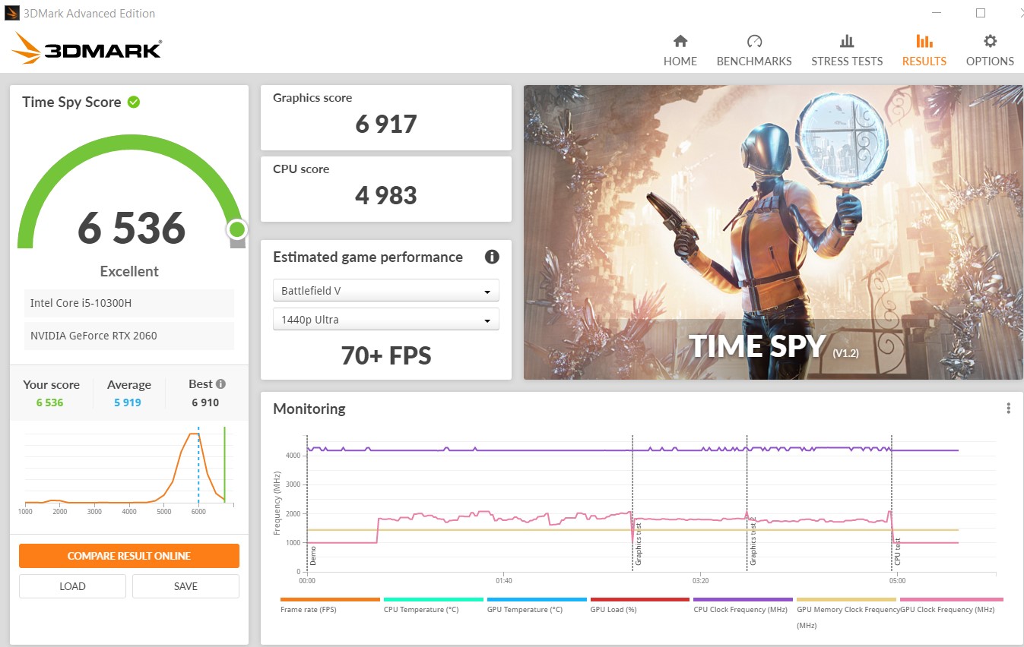Click the Stress Tests bar chart icon
The image size is (1024, 647).
[847, 41]
